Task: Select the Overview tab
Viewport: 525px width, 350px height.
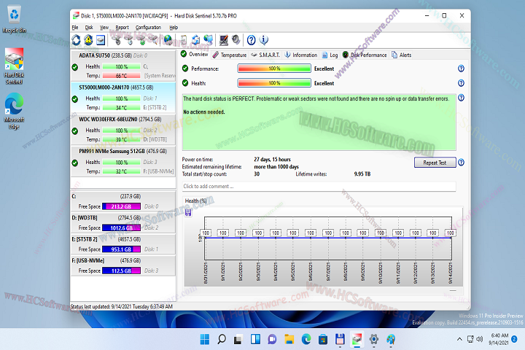Action: pos(195,54)
